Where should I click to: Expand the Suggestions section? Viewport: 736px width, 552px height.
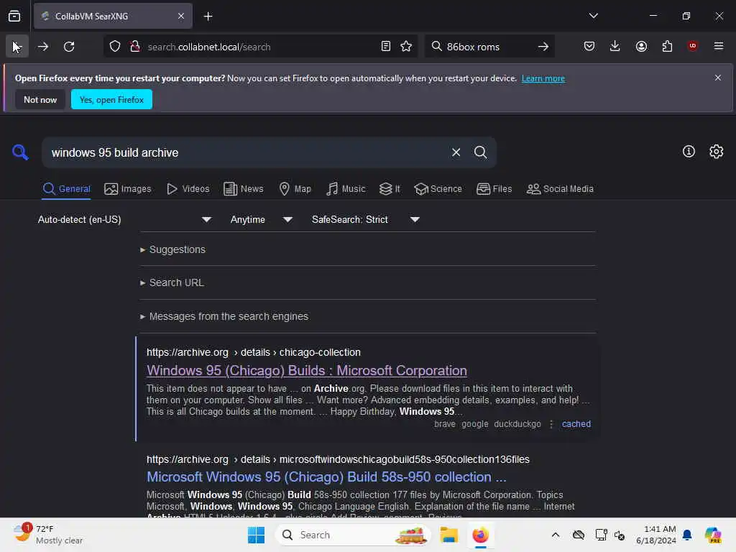coord(172,249)
